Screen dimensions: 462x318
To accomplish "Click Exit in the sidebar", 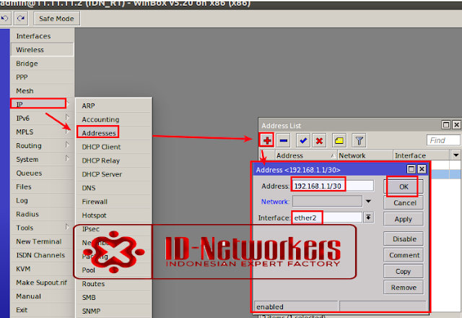I will click(42, 310).
